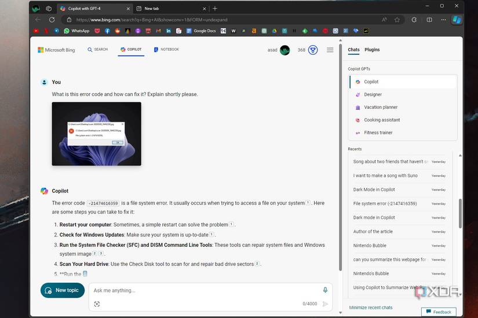The image size is (478, 318).
Task: Click the asad account avatar
Action: click(x=284, y=50)
